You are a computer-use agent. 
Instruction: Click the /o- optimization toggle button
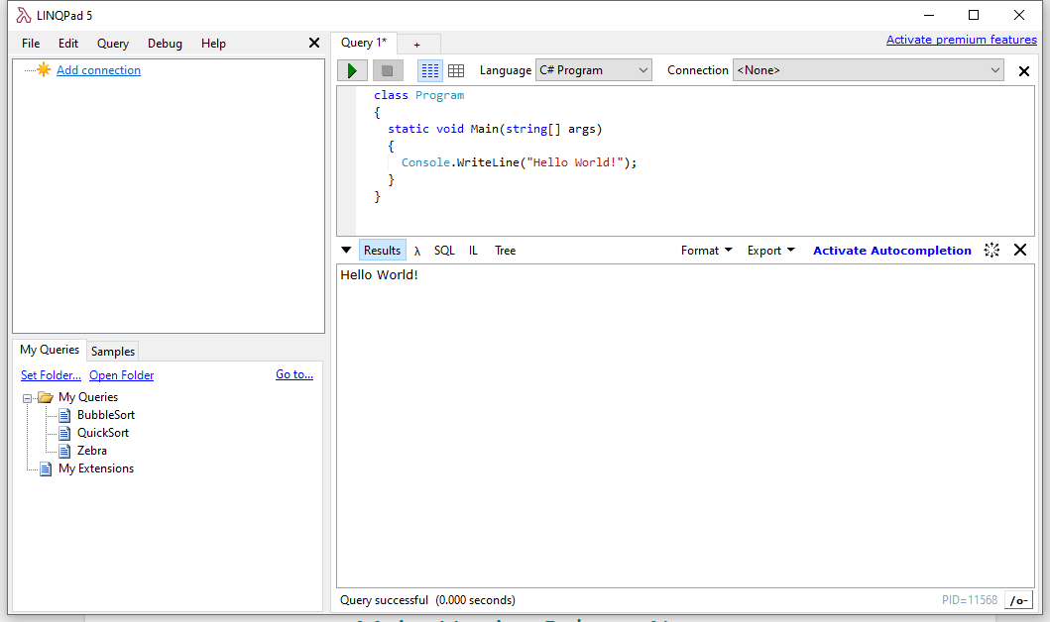pos(1018,600)
